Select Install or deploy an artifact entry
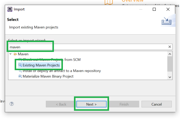Image resolution: width=180 pixels, height=120 pixels. [62, 71]
